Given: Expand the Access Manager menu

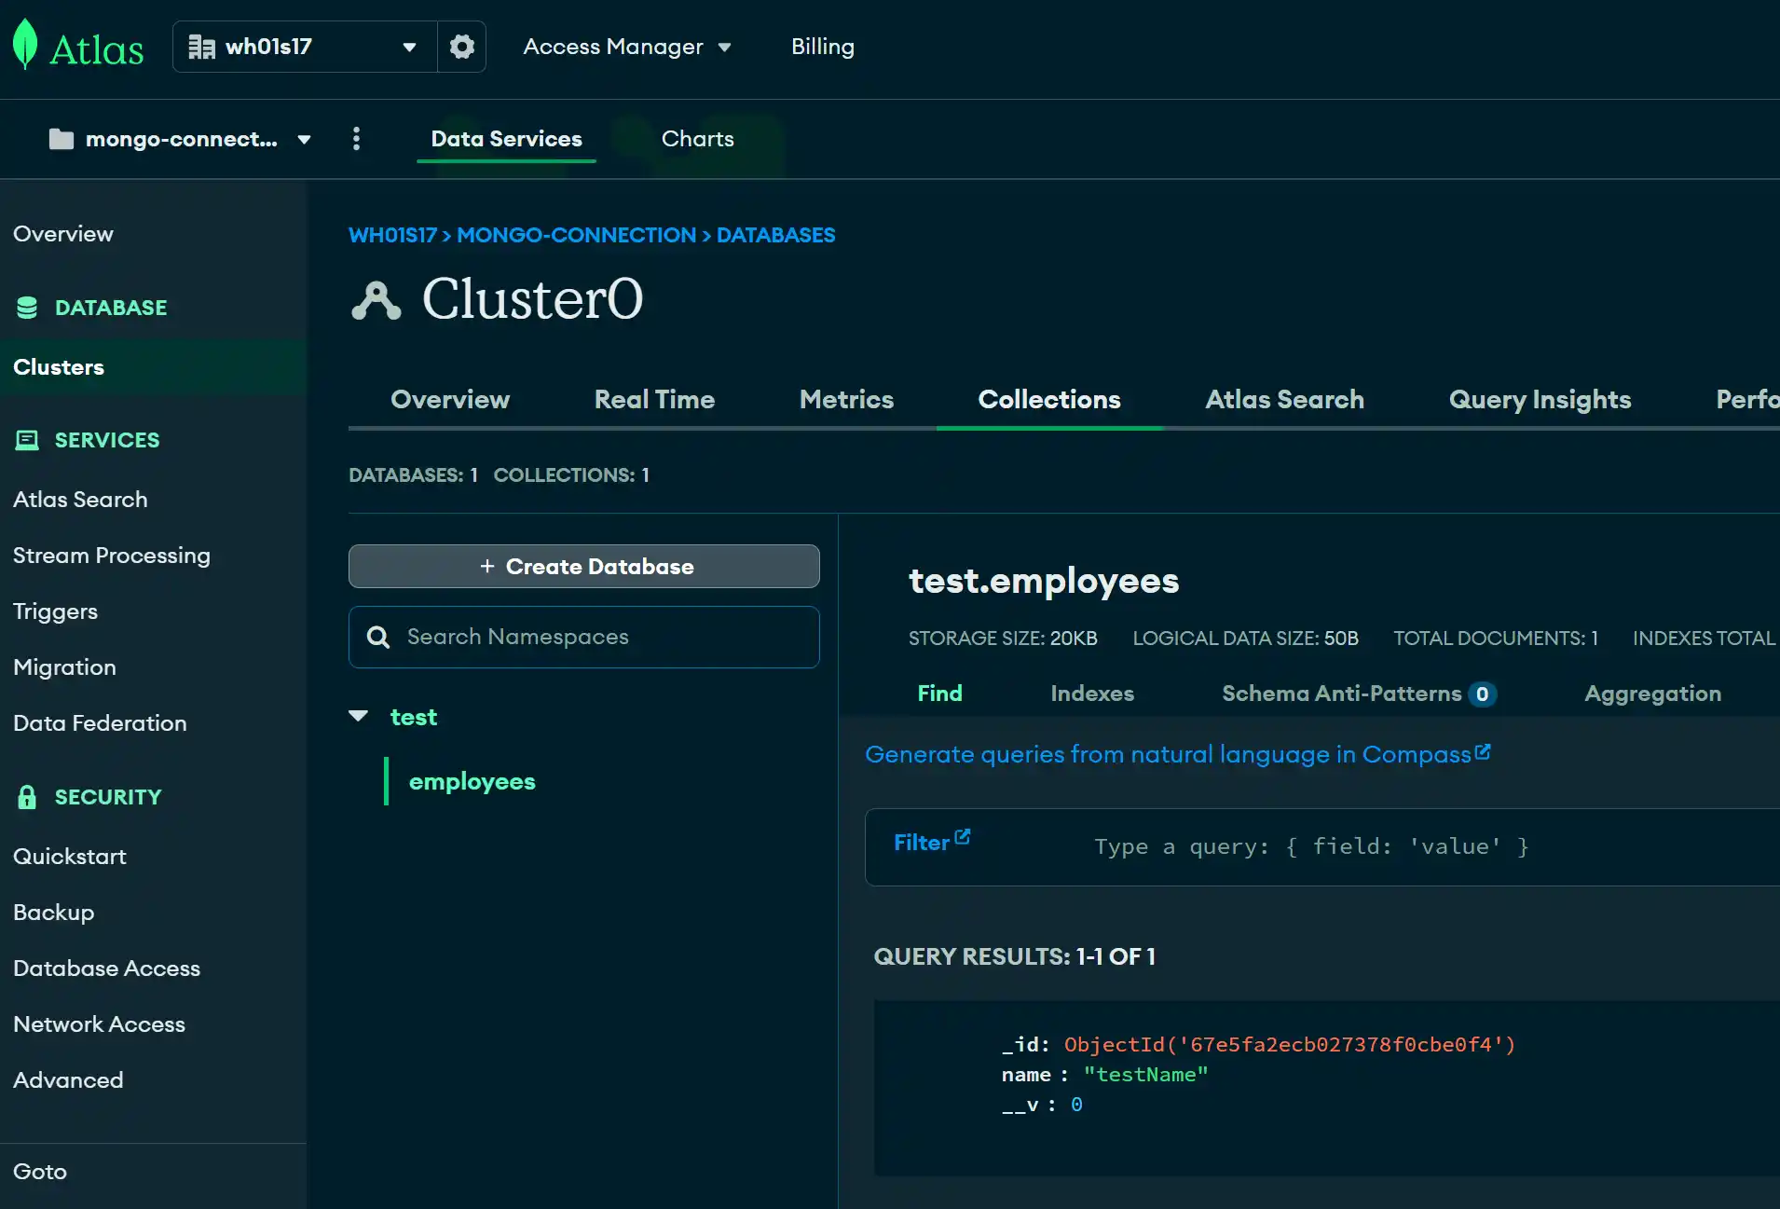Looking at the screenshot, I should [x=627, y=47].
